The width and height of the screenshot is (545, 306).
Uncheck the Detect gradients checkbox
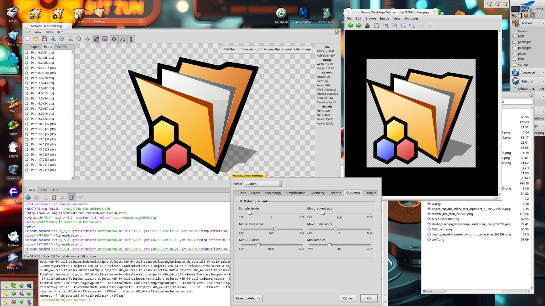coord(241,201)
